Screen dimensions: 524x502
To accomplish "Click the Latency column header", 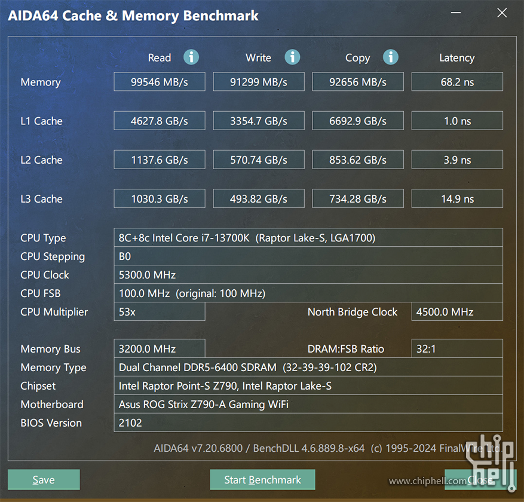I will [x=457, y=58].
